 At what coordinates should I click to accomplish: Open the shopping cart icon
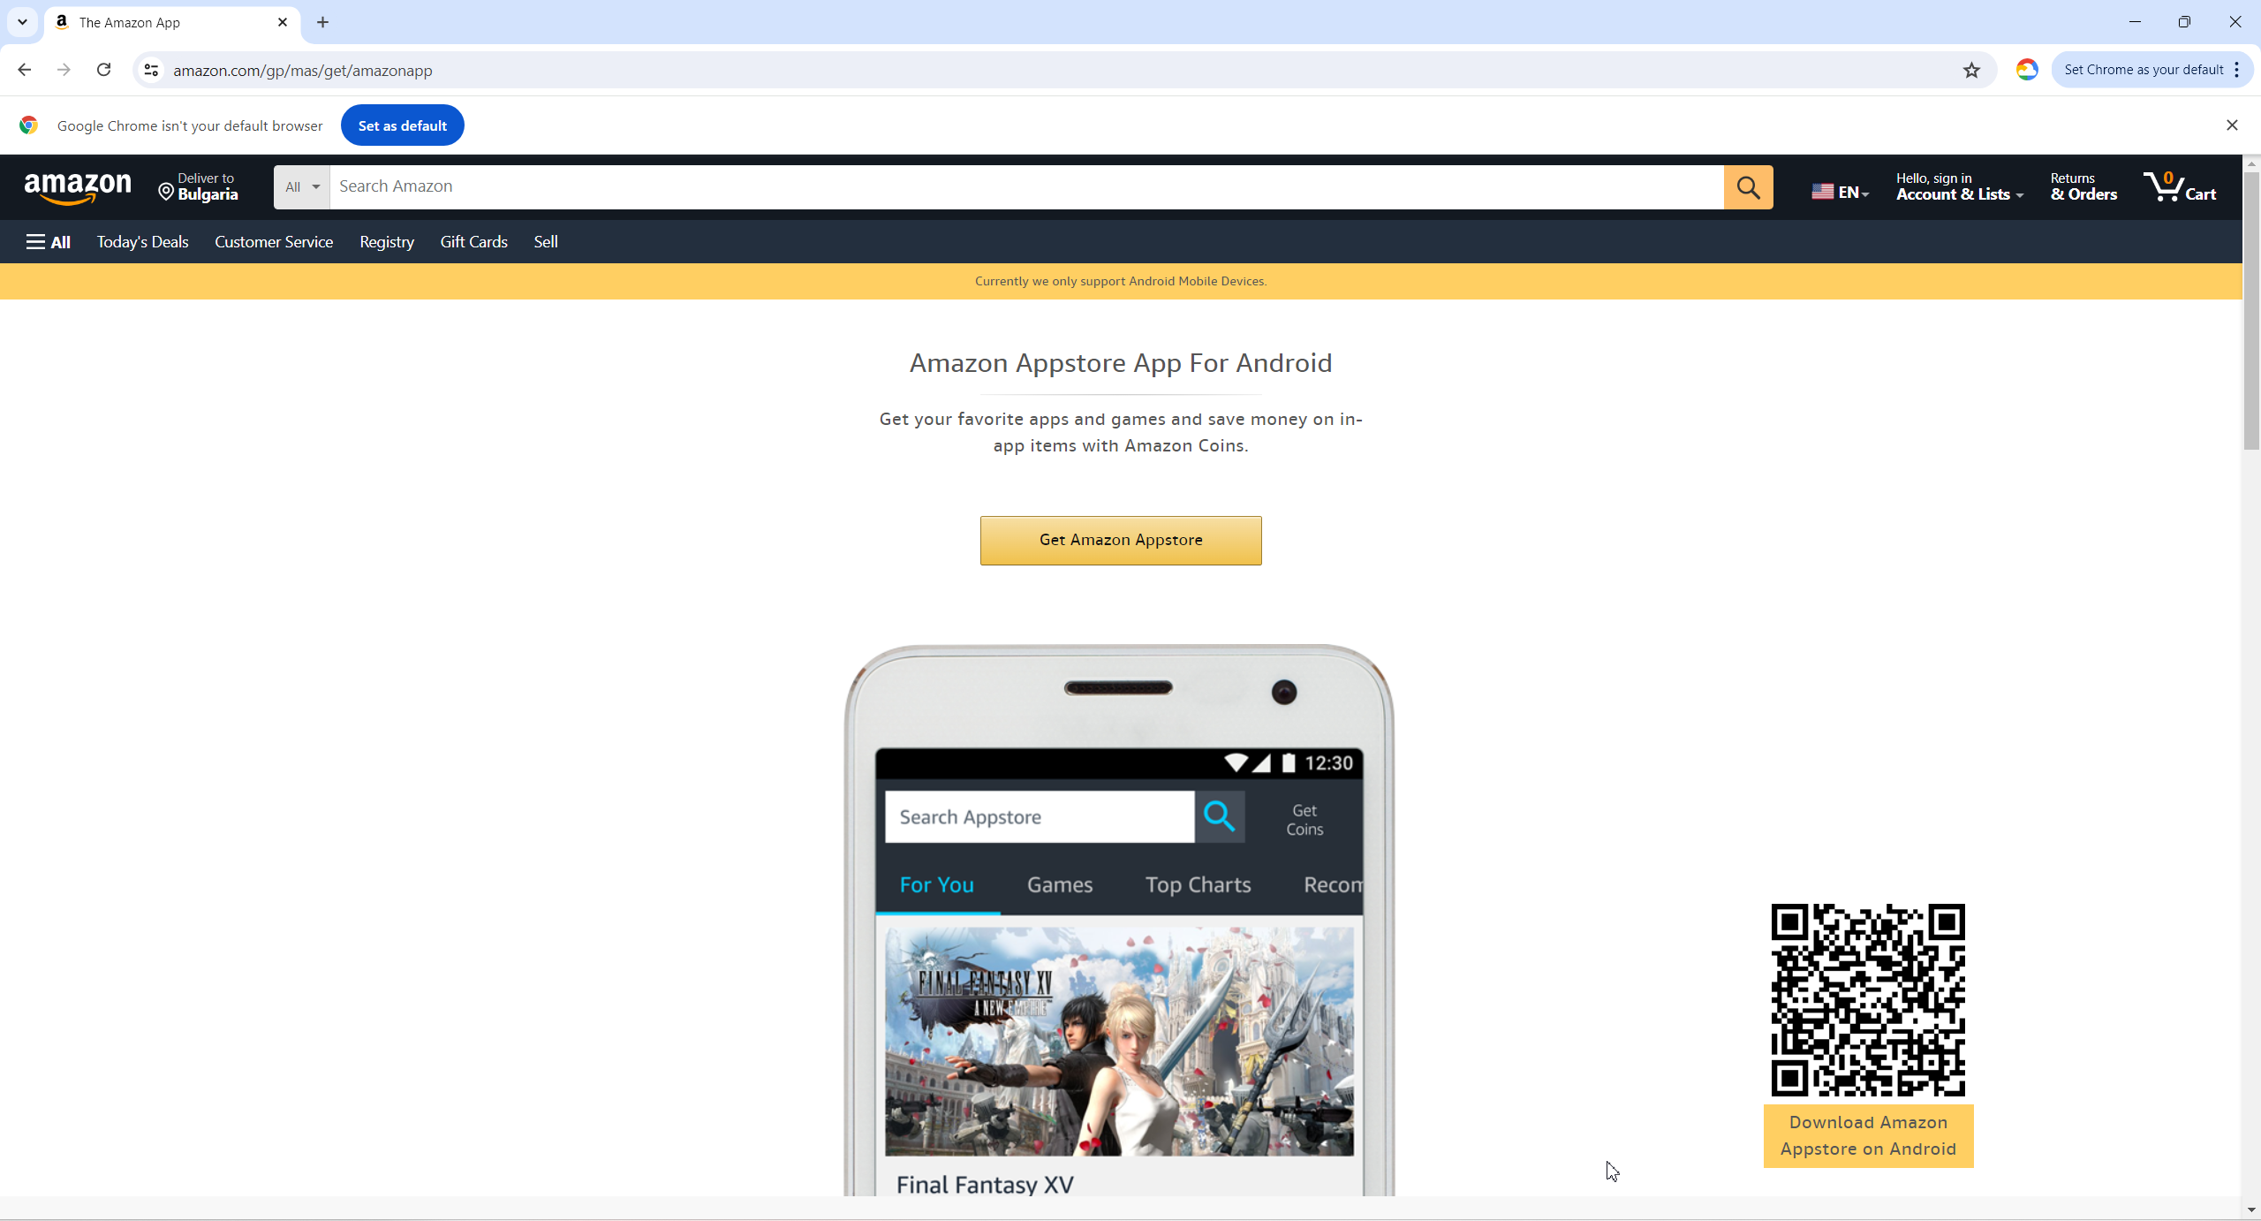(2179, 187)
